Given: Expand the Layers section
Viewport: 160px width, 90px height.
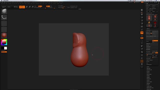Looking at the screenshot, I should [148, 67].
